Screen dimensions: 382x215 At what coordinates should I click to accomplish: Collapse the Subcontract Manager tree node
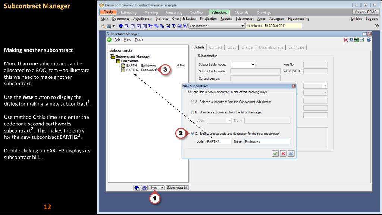pos(113,57)
